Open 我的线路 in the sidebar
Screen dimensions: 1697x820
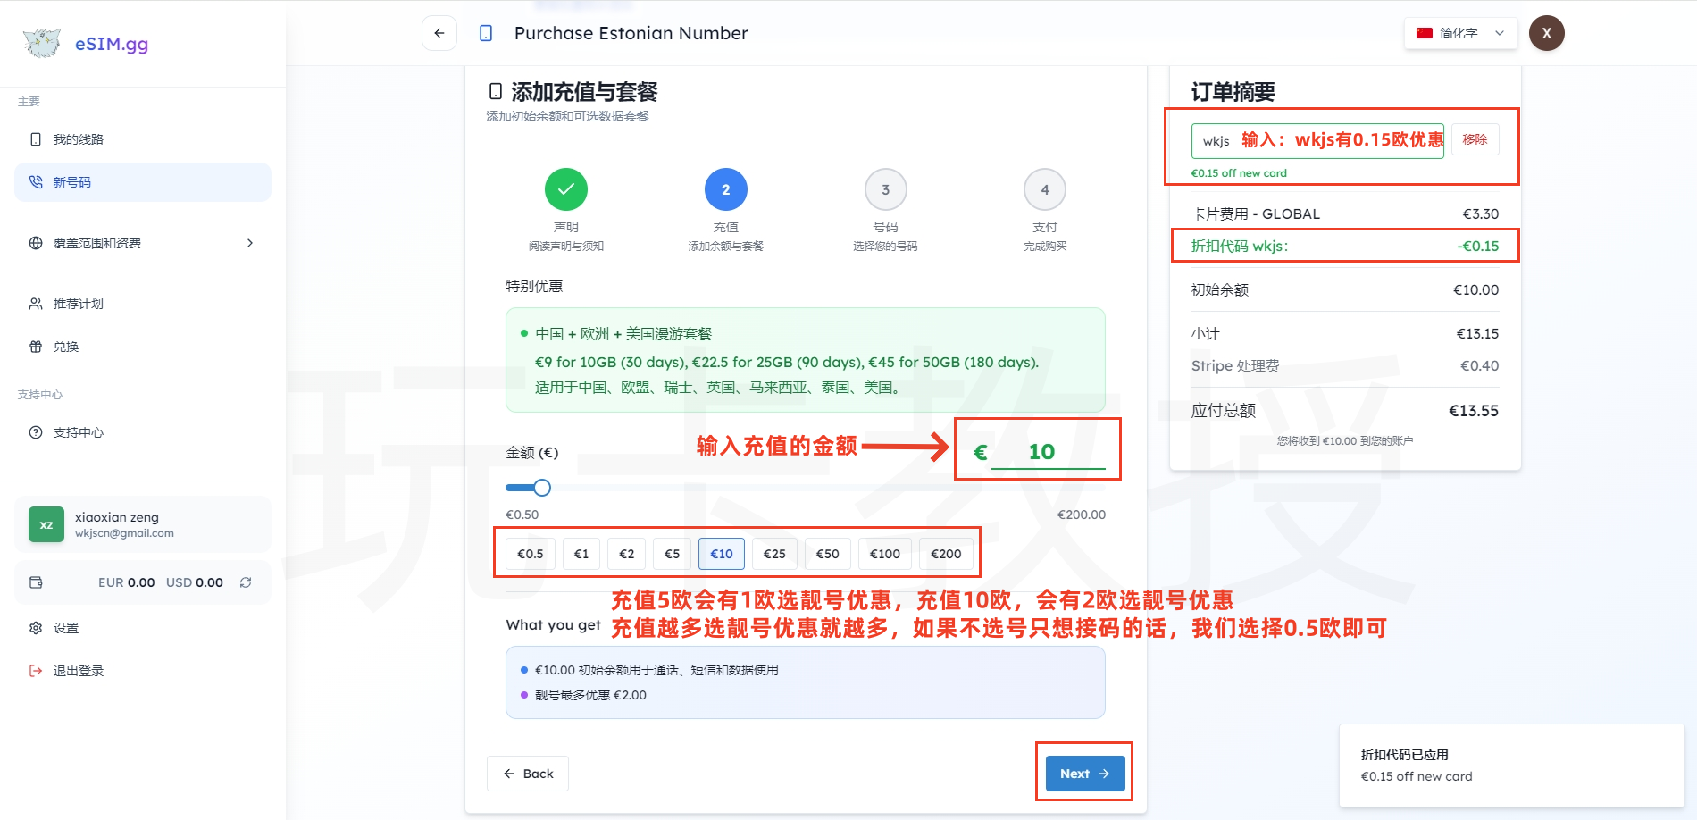click(143, 139)
